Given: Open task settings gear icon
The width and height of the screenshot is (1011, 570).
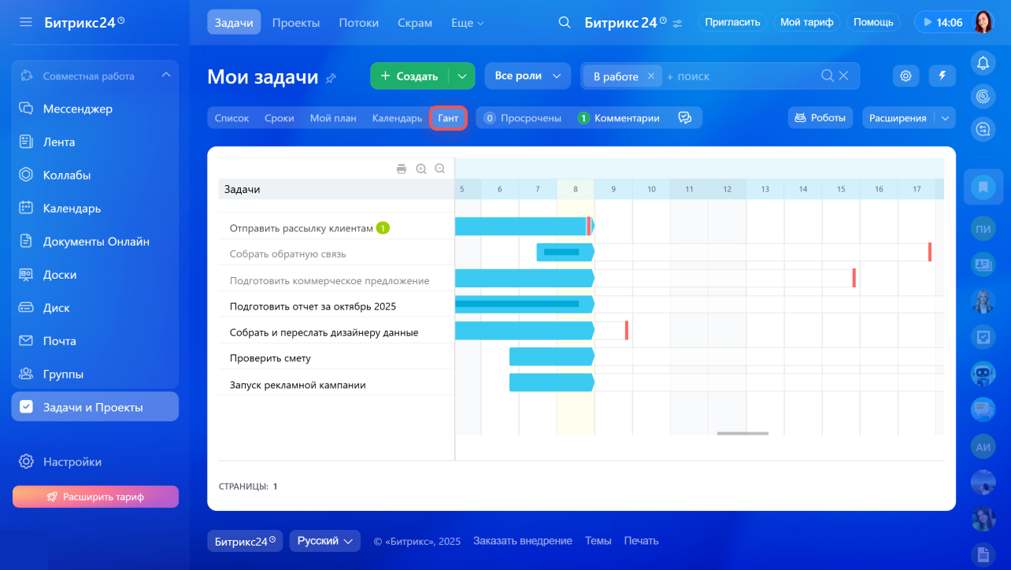Looking at the screenshot, I should pyautogui.click(x=906, y=76).
